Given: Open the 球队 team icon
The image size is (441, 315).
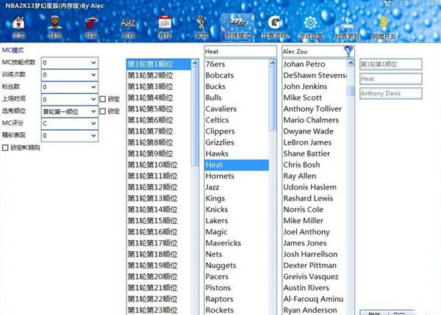Looking at the screenshot, I should pos(92,27).
